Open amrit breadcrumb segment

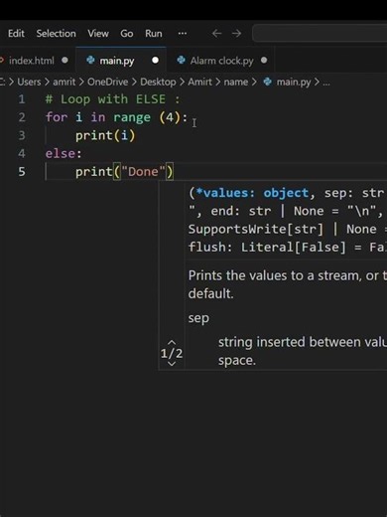tap(64, 82)
